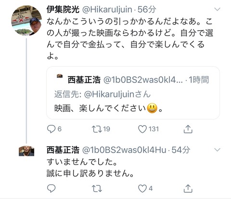Open the quoted tweet 映画、楽しんでください

133,93
